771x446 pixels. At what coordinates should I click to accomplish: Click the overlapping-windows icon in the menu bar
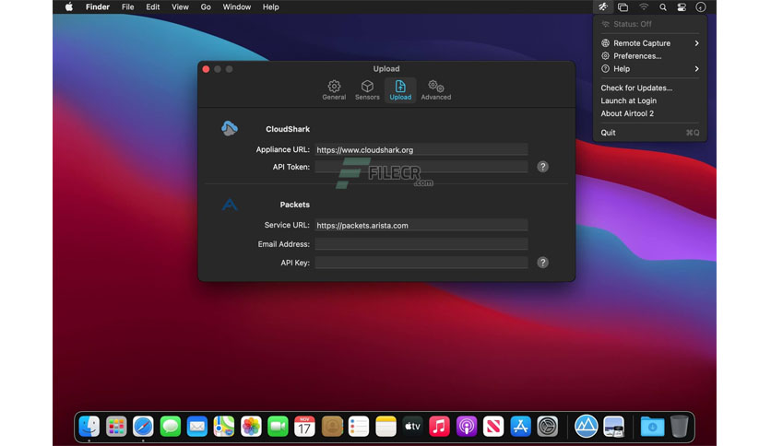tap(623, 6)
